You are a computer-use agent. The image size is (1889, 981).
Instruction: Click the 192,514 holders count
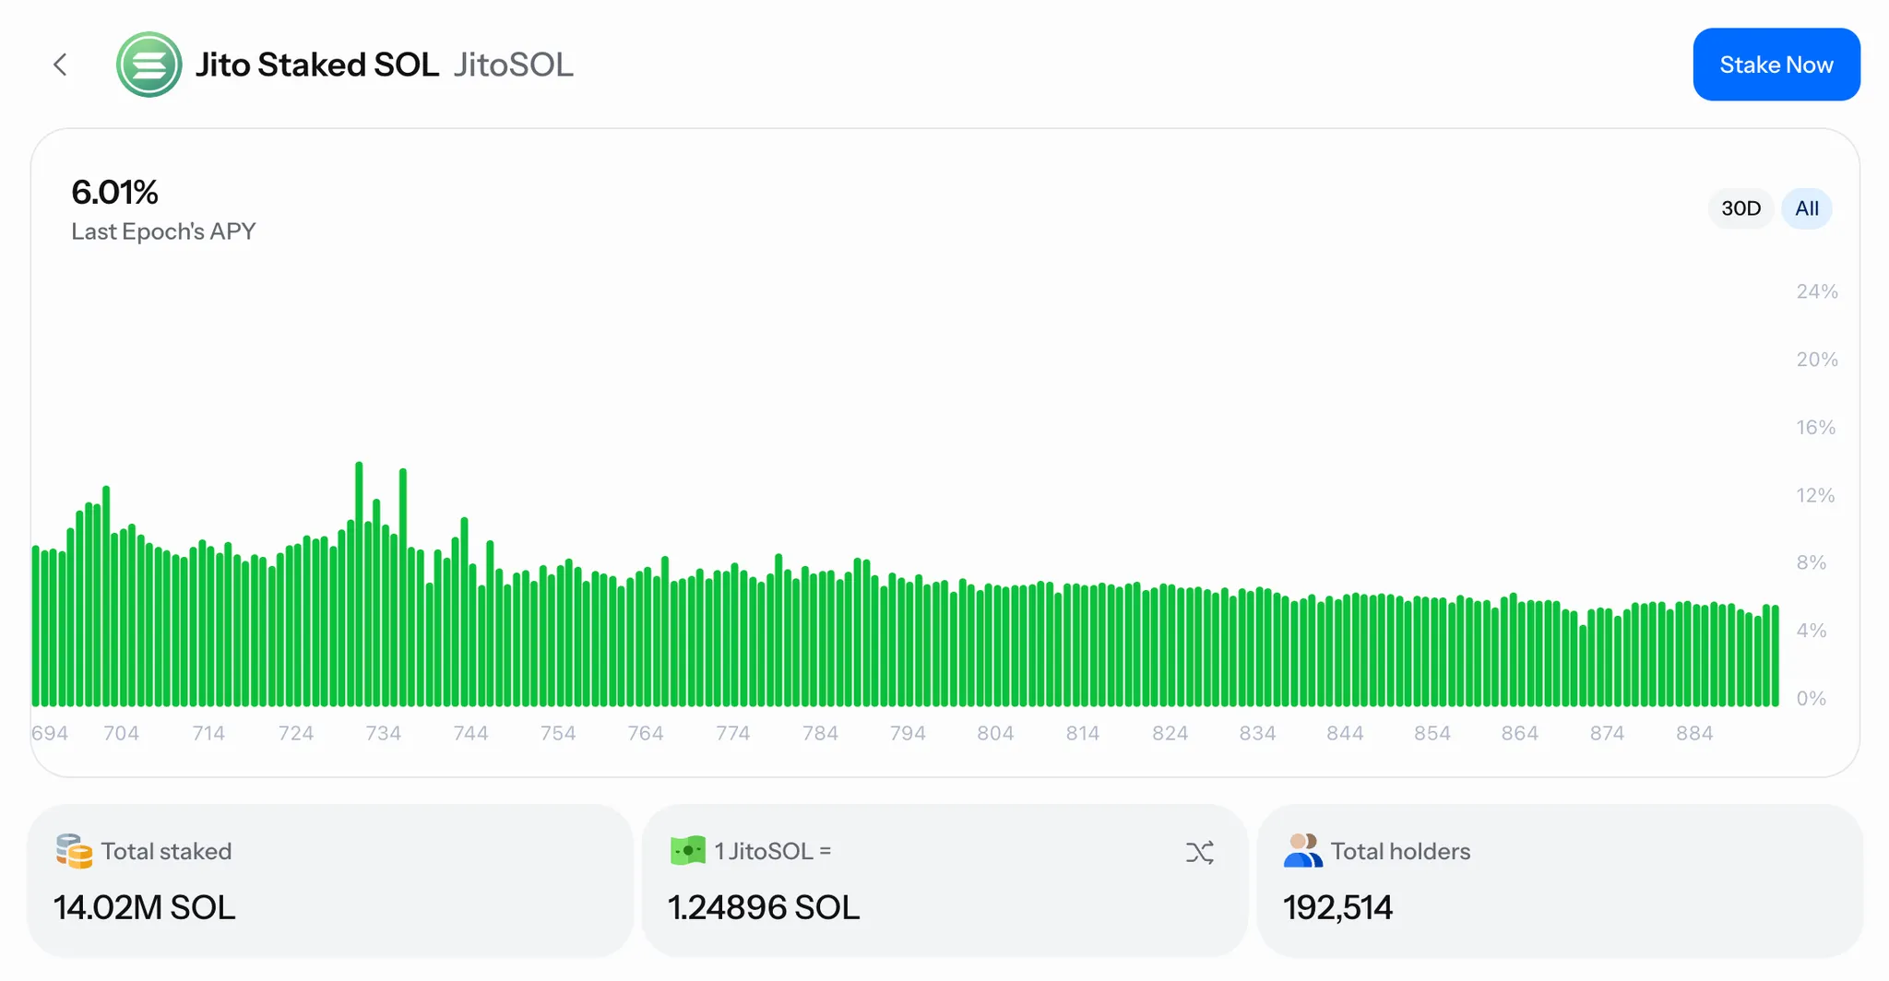[1337, 907]
